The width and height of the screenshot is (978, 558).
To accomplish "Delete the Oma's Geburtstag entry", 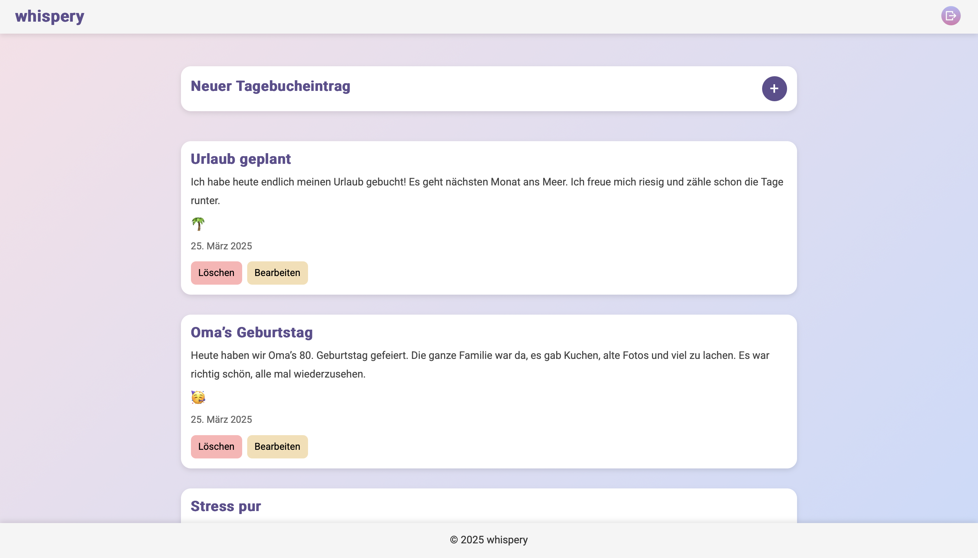I will point(216,446).
